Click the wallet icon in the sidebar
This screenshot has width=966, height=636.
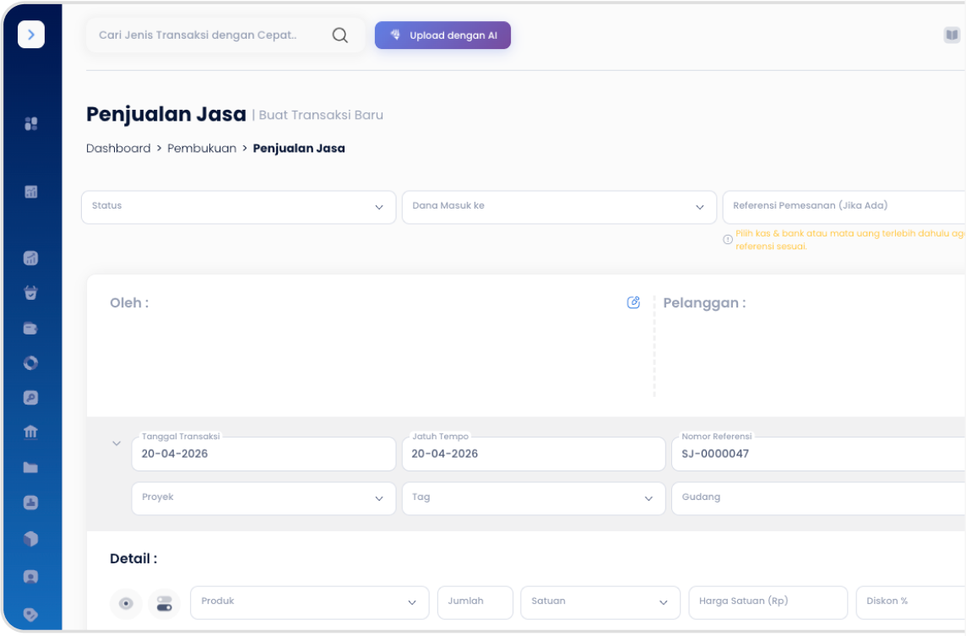click(x=30, y=328)
